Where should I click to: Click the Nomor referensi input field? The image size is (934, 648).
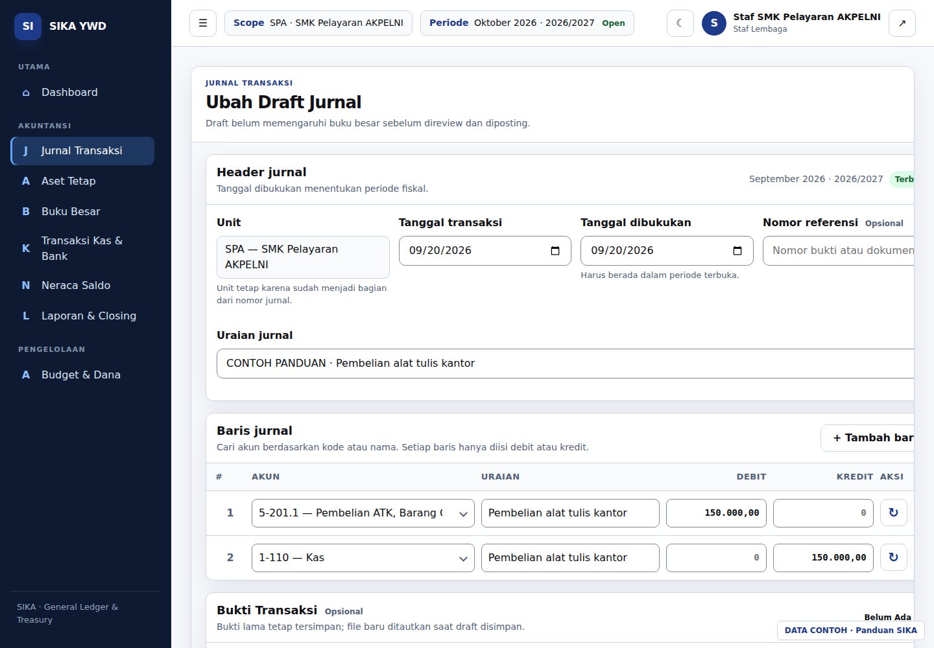[839, 251]
